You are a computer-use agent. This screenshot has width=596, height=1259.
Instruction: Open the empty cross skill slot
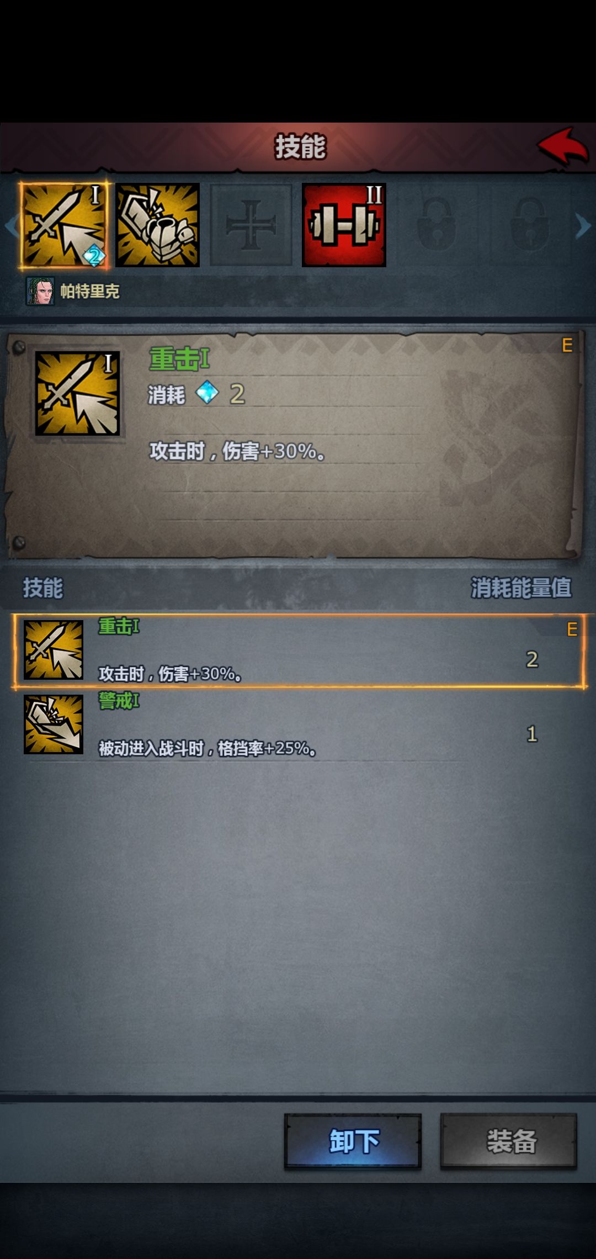click(x=251, y=225)
